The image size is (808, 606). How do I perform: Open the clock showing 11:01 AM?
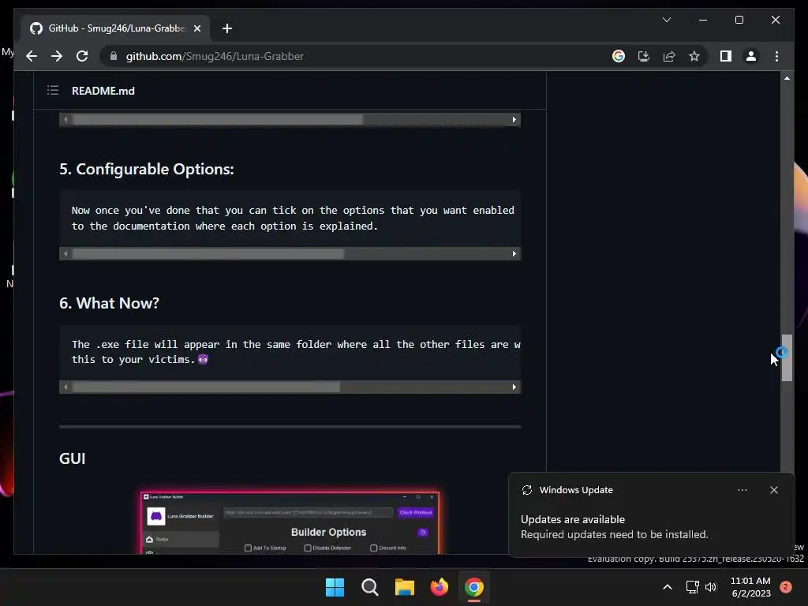[751, 587]
